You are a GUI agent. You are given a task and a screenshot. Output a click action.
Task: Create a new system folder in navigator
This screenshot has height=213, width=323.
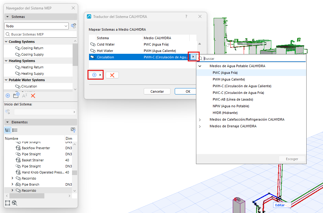click(16, 95)
